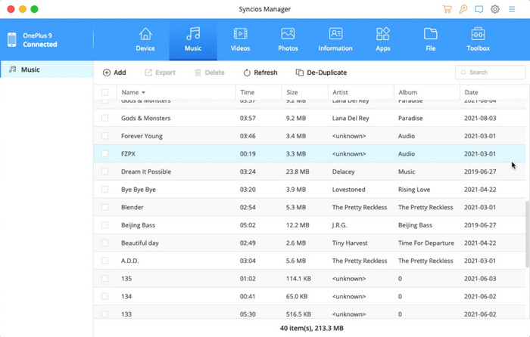Click the key registration icon
The height and width of the screenshot is (337, 530).
click(463, 9)
